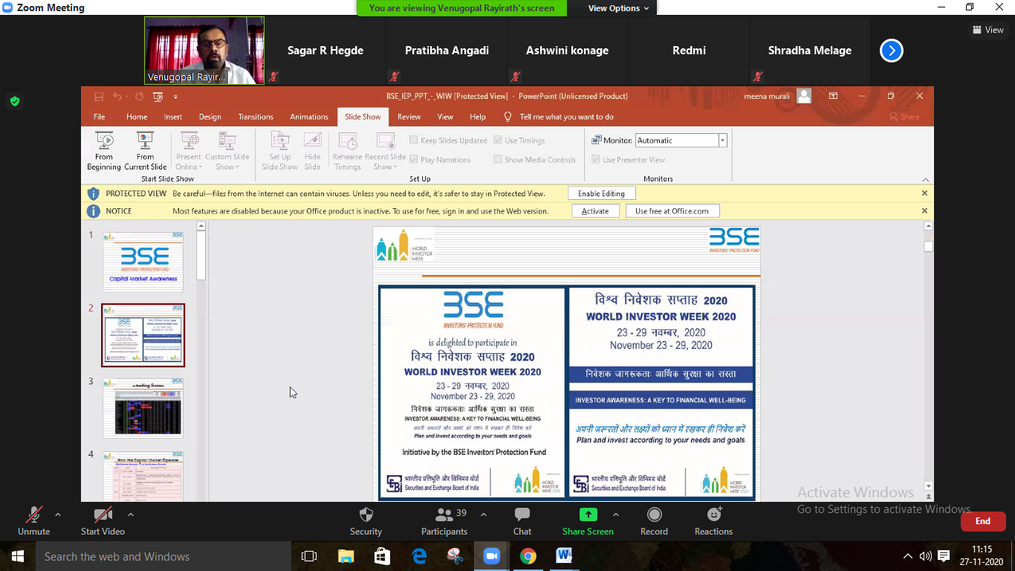
Task: Click the Save icon in PowerPoint title bar
Action: (x=99, y=97)
